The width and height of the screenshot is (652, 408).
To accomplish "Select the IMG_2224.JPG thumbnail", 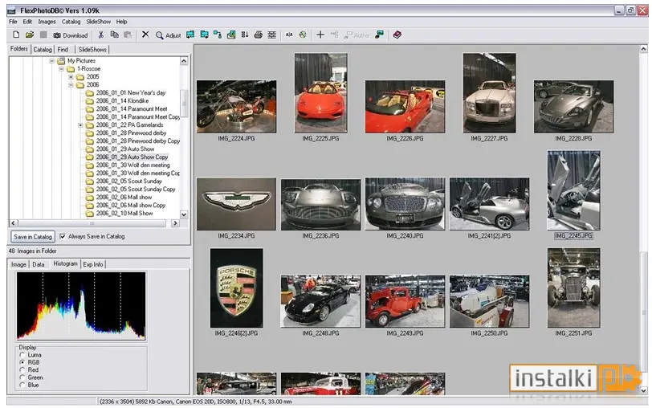I will [236, 107].
